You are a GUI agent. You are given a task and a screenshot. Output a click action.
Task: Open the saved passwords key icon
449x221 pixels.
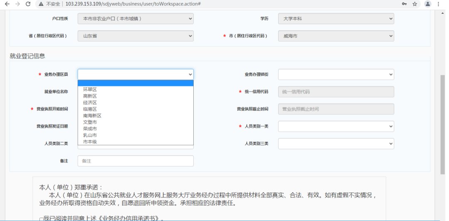coord(404,4)
